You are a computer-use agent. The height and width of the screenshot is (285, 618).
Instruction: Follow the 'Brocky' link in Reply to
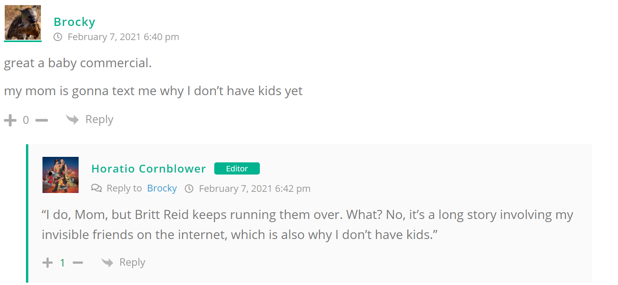[x=162, y=188]
